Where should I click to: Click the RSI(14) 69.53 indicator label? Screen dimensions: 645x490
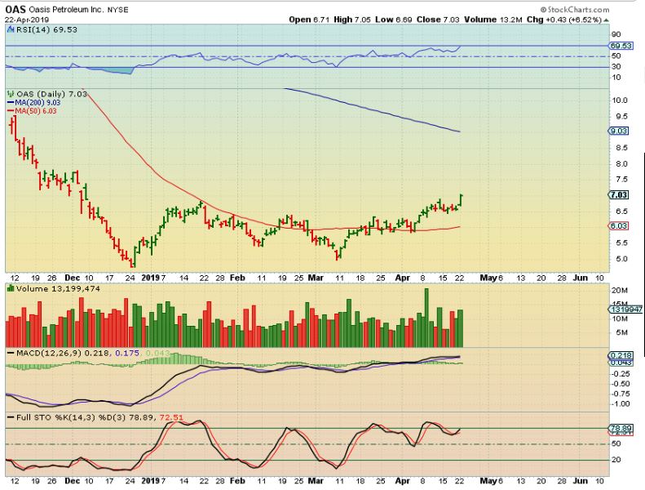pos(46,29)
